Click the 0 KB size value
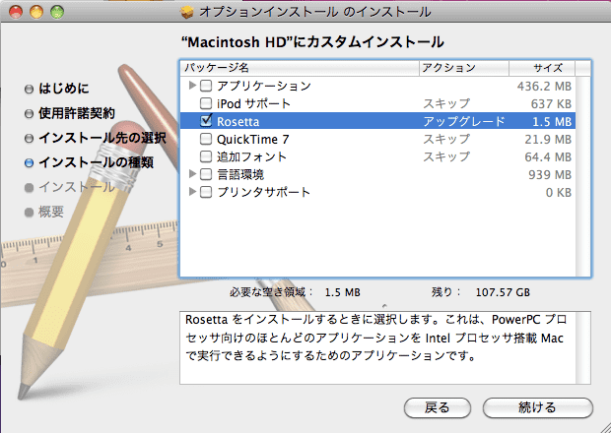The height and width of the screenshot is (433, 611). [559, 192]
